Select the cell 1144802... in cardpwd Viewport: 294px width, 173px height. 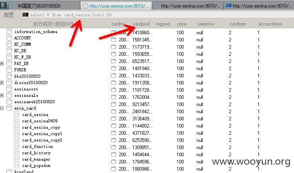click(142, 126)
